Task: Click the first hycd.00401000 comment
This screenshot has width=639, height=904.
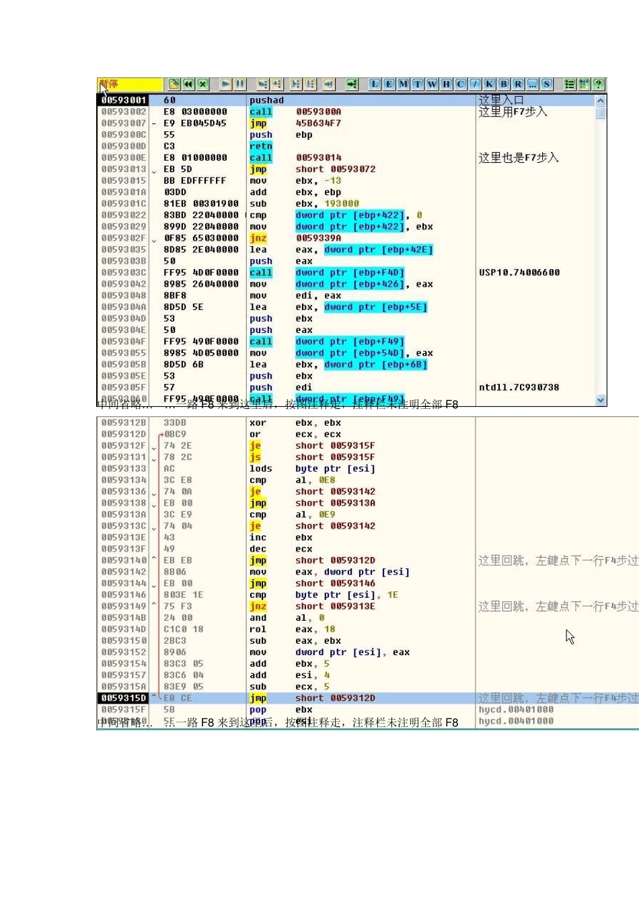Action: (517, 710)
